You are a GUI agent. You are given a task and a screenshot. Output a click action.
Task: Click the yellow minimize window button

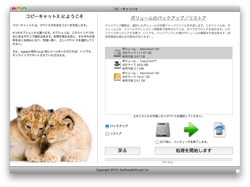[19, 9]
